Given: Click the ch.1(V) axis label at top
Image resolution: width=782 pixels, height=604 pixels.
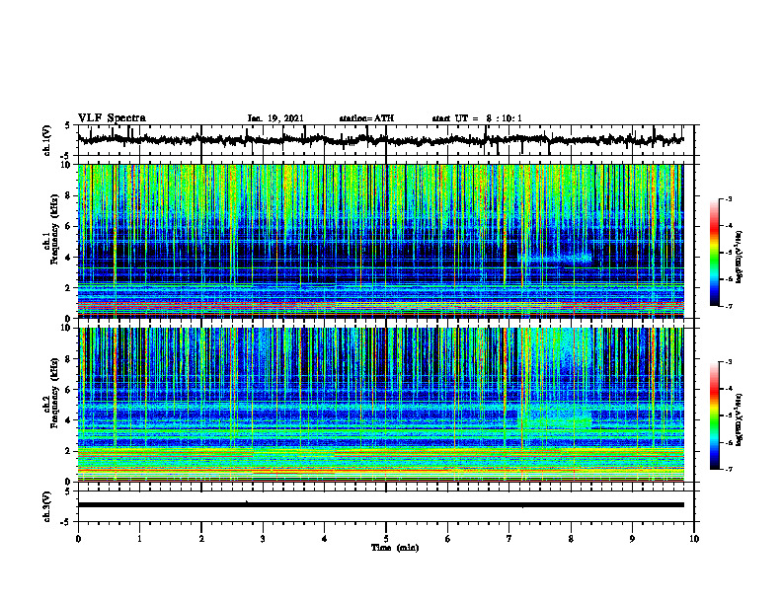Looking at the screenshot, I should coord(47,140).
